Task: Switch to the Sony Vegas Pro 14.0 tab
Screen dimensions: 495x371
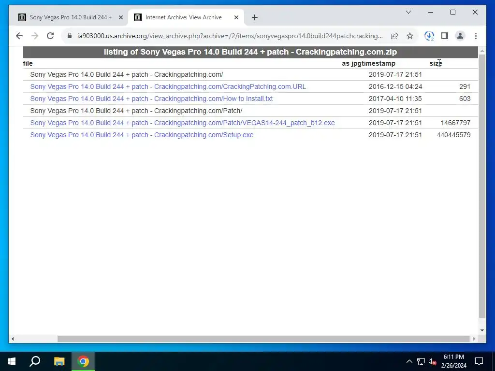Action: coord(71,17)
